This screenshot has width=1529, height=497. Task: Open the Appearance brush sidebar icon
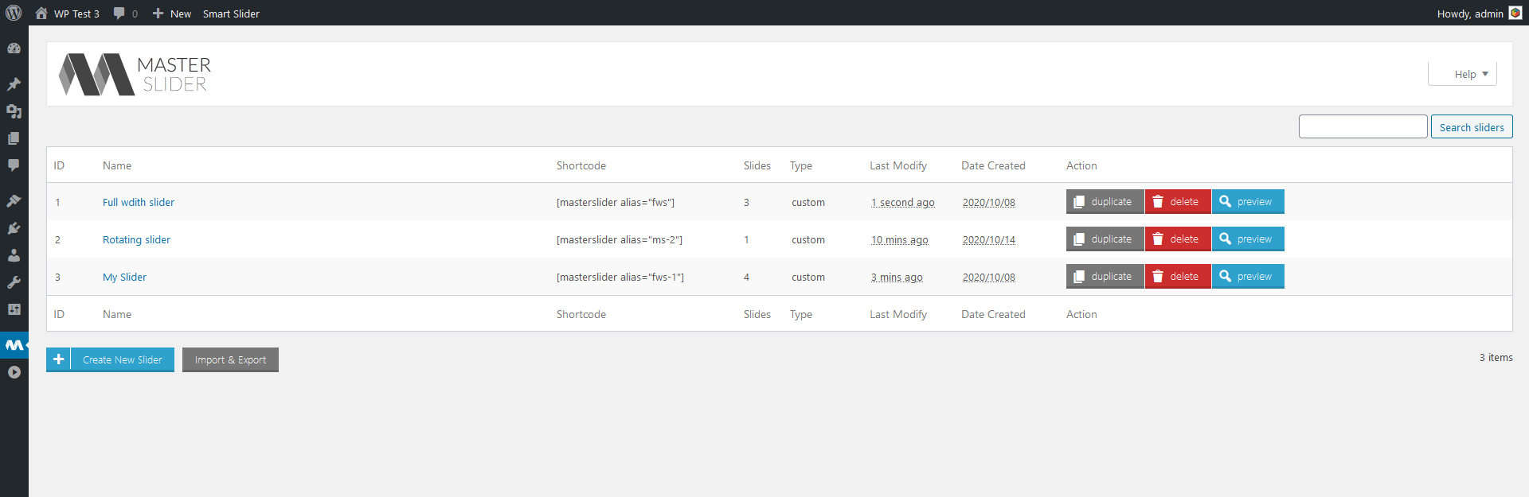point(14,201)
